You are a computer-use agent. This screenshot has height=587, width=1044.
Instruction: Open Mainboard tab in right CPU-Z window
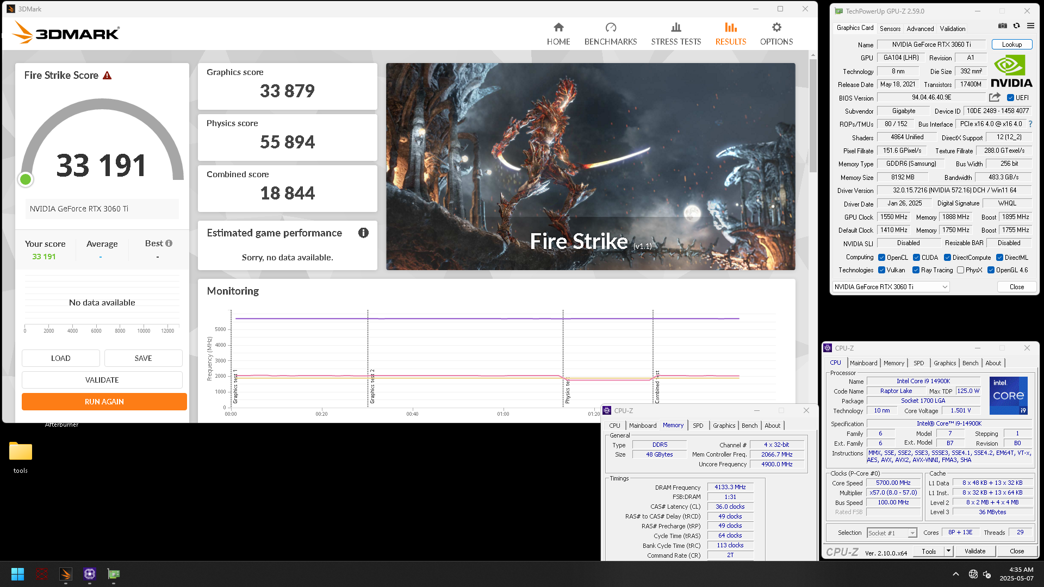tap(863, 363)
